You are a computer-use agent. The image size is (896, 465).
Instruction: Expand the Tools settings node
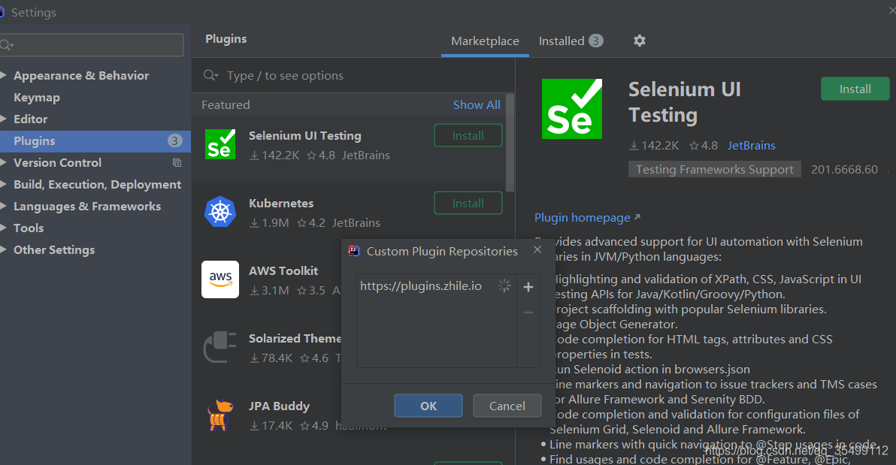pyautogui.click(x=4, y=228)
